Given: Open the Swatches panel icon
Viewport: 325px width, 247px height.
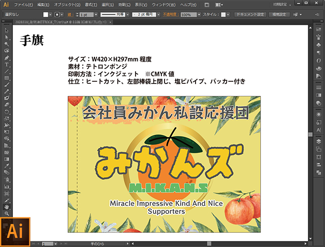Looking at the screenshot, I should point(318,29).
